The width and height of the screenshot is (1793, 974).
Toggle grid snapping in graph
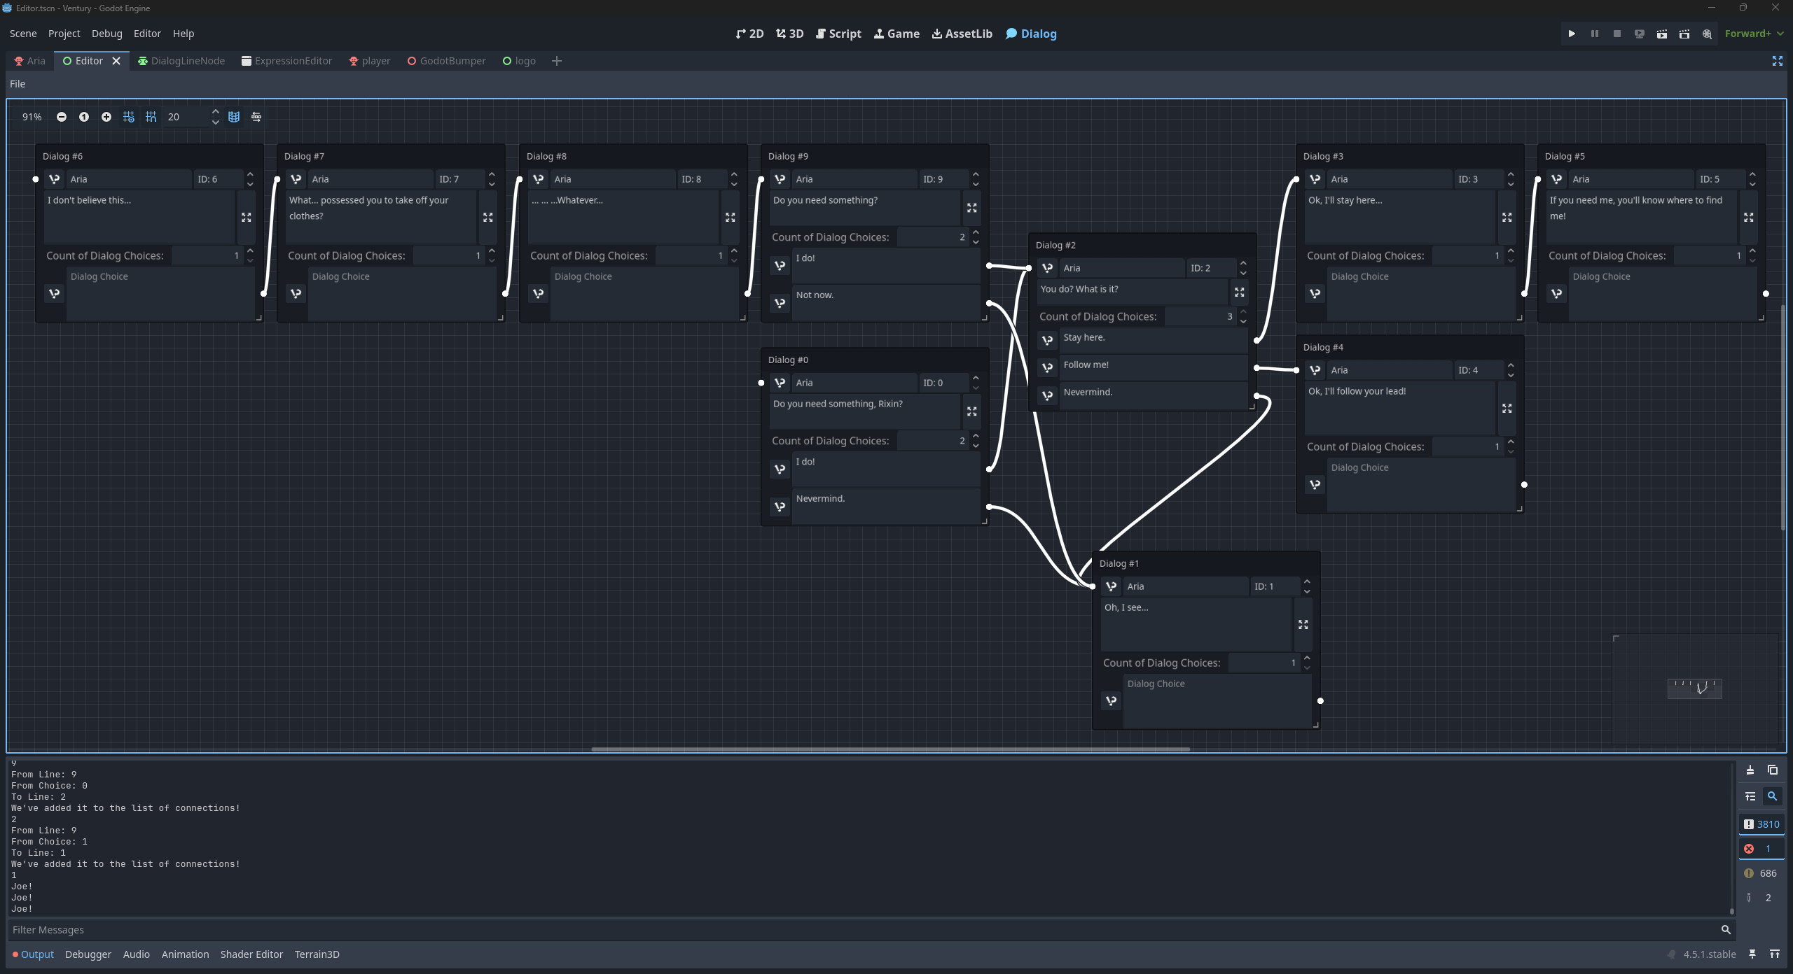[x=151, y=117]
